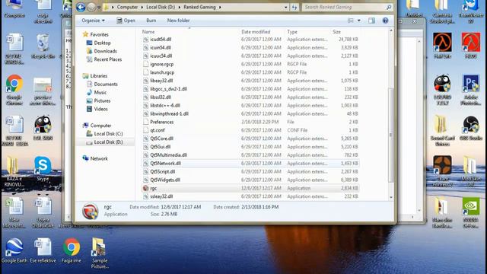Launch Adobe Photoshop desktop shortcut
Screen dimensions: 487x274
pyautogui.click(x=471, y=90)
